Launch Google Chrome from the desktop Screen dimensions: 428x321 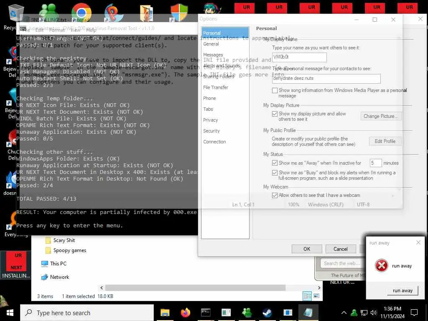pyautogui.click(x=81, y=12)
